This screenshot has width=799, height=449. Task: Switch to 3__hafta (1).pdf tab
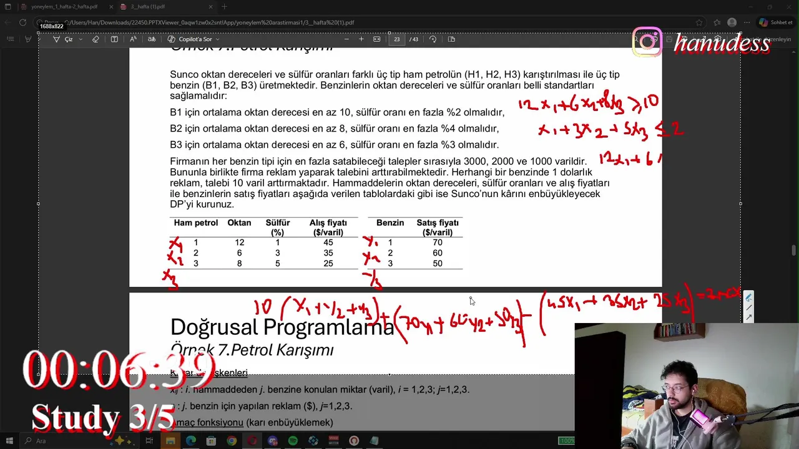tap(148, 7)
